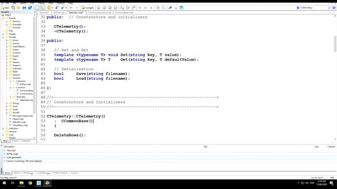Screen dimensions: 337x189
Task: Switch to Project tab in Navigator panel
Action: pos(15,141)
